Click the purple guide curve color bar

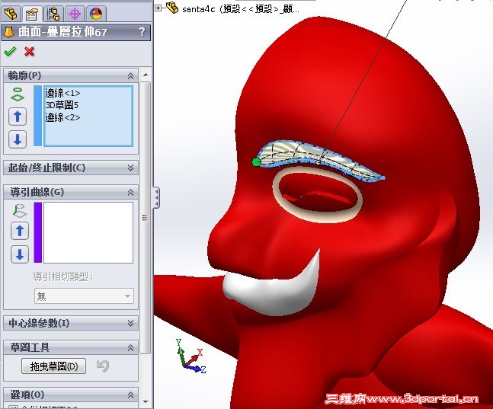[x=38, y=232]
